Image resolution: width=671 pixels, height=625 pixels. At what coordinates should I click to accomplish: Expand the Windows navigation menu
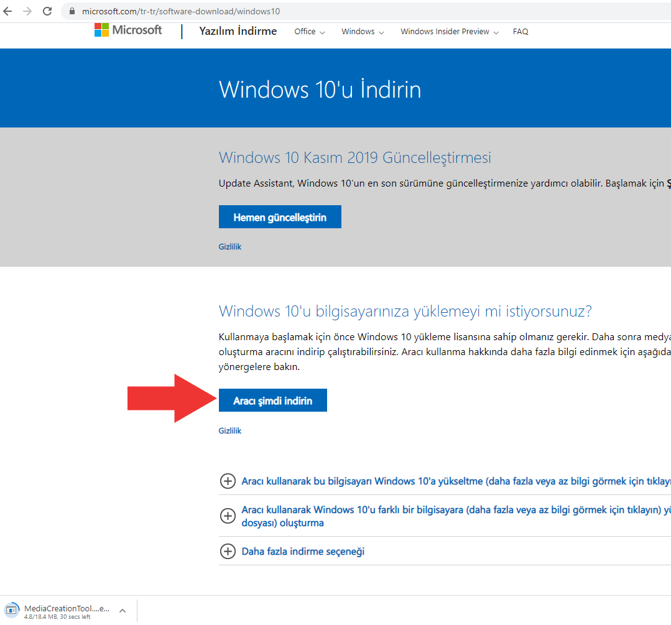coord(362,32)
